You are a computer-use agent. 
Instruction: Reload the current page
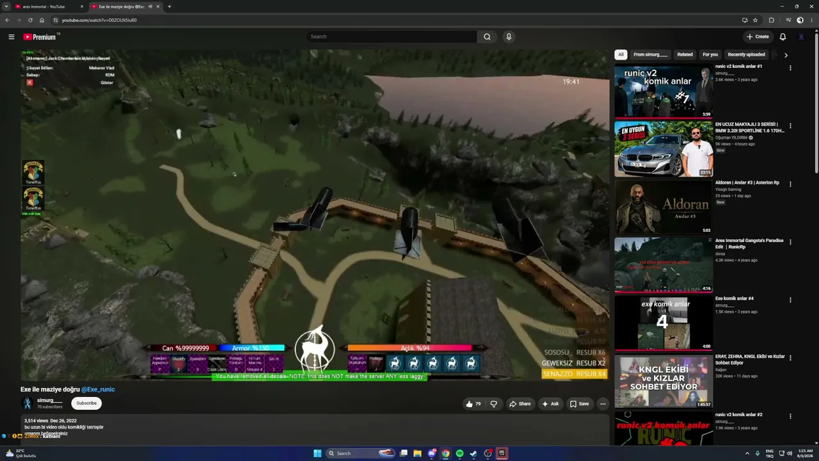pyautogui.click(x=30, y=20)
